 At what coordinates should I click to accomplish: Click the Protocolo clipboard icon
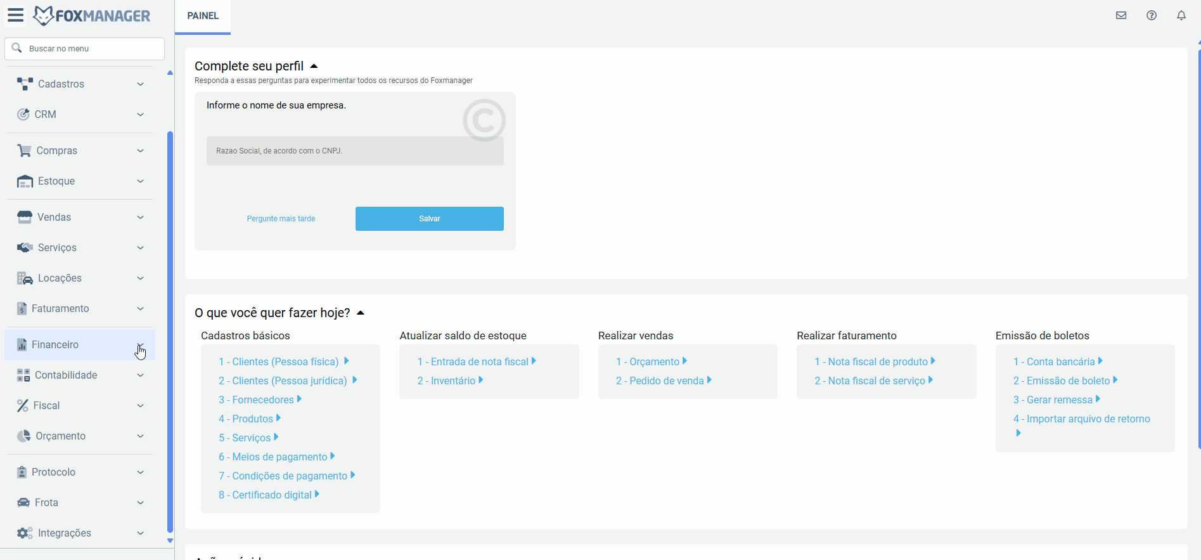click(x=22, y=472)
